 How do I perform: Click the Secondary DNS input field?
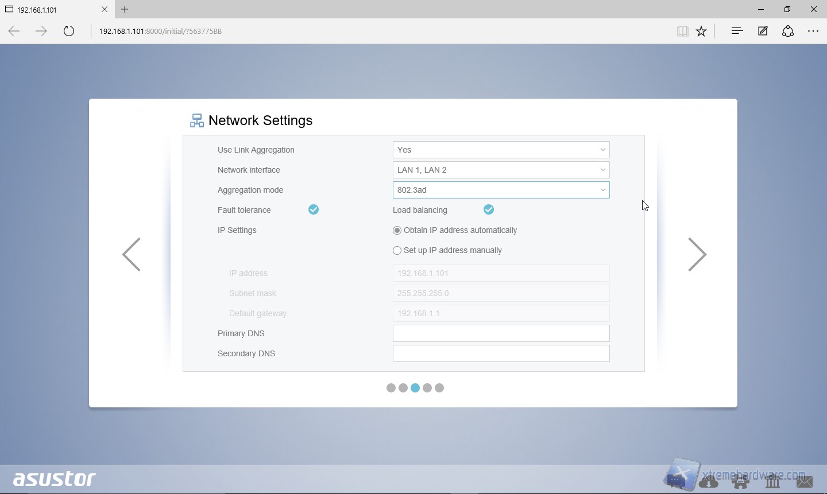[501, 353]
